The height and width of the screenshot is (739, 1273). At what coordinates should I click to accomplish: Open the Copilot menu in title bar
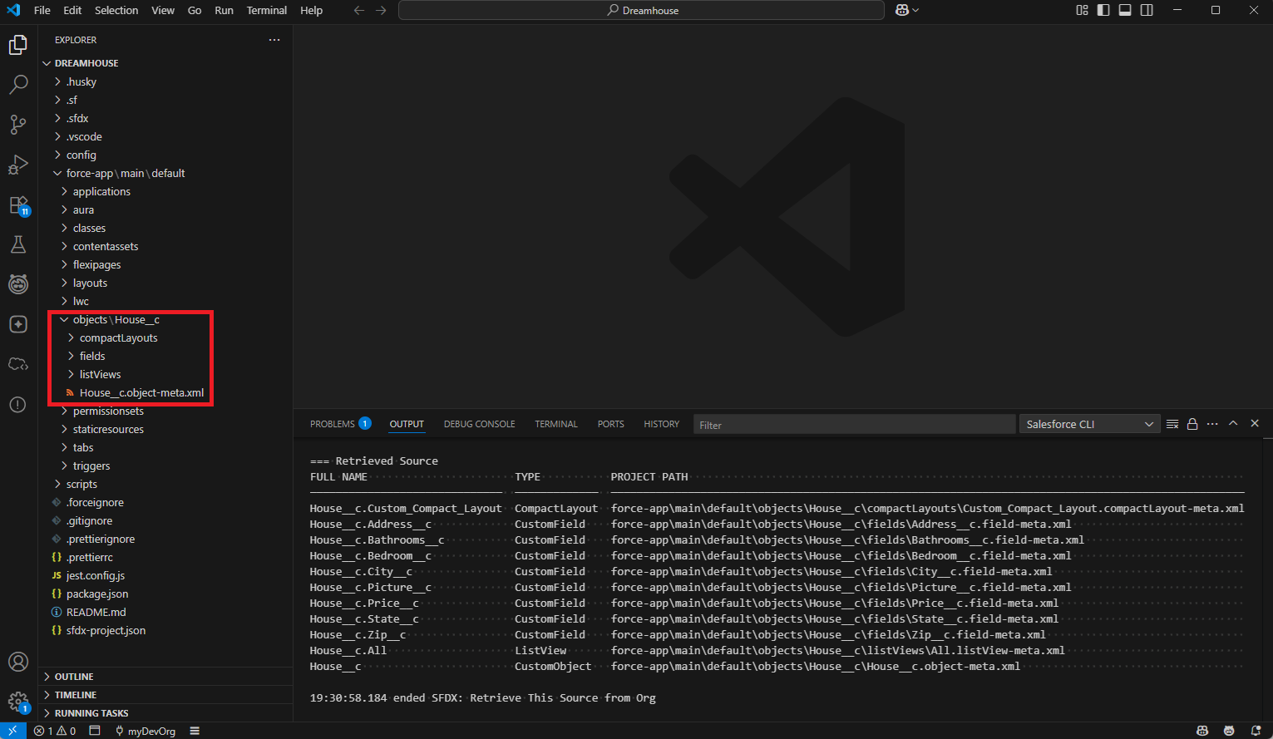(907, 10)
